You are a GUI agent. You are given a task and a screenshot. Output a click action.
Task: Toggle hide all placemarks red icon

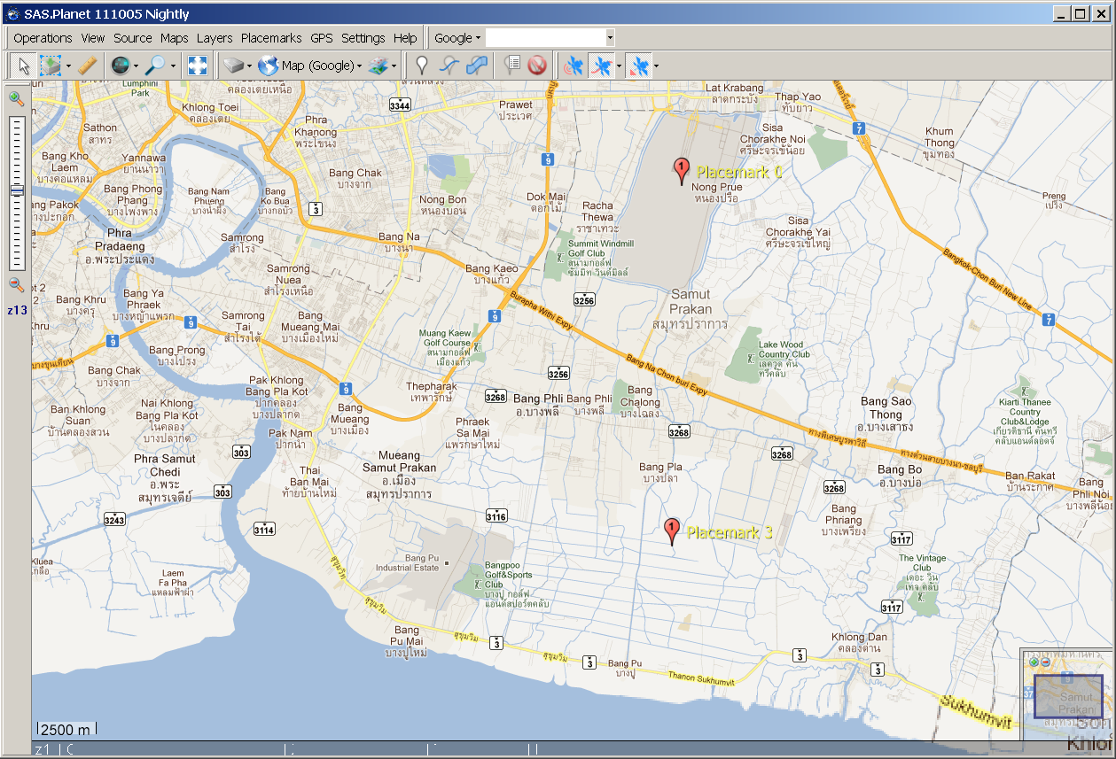click(x=536, y=66)
